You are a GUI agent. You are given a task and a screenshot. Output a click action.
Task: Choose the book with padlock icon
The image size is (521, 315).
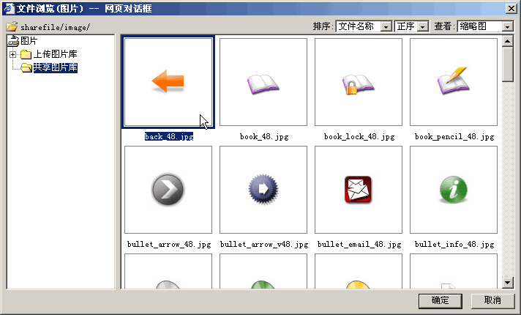point(359,82)
